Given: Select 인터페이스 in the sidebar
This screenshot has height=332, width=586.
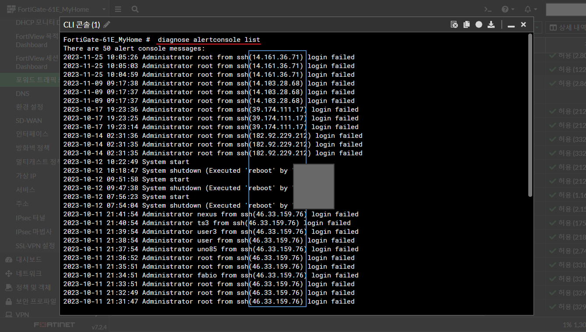Looking at the screenshot, I should pos(32,133).
